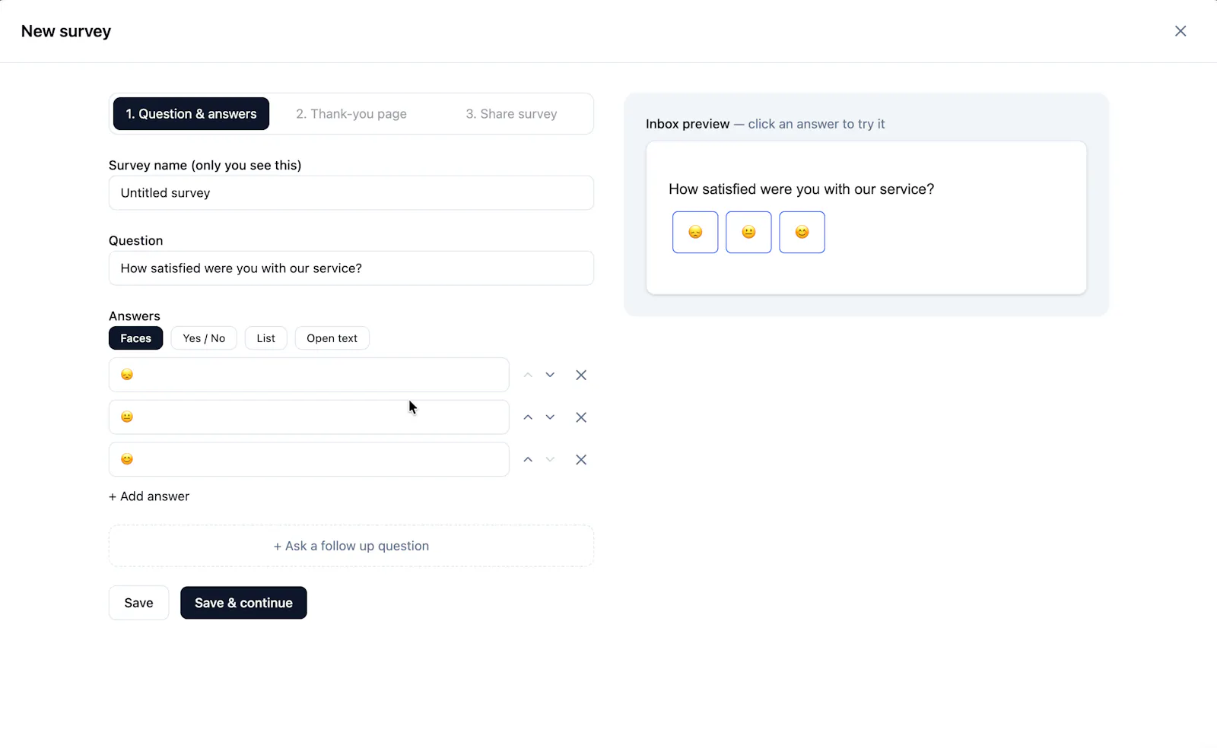1217x748 pixels.
Task: Open the Question & answers step
Action: (x=192, y=114)
